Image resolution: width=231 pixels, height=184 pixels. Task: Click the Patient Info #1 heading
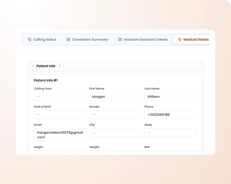pyautogui.click(x=46, y=80)
